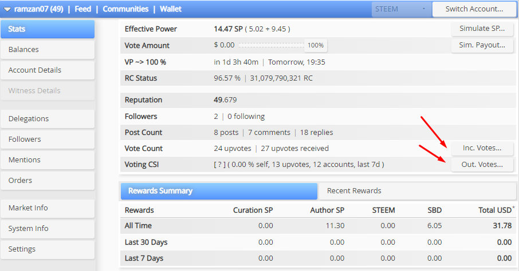The height and width of the screenshot is (271, 519).
Task: Click the Curation SP column header
Action: tap(253, 210)
